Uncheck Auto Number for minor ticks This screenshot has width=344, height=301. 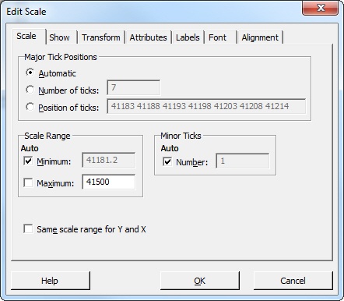[167, 161]
